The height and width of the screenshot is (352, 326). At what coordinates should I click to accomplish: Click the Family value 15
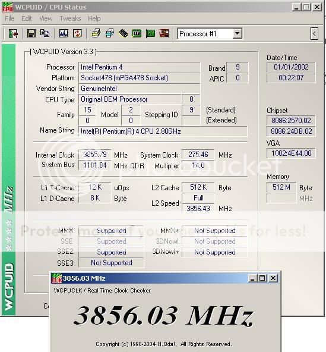pyautogui.click(x=87, y=110)
